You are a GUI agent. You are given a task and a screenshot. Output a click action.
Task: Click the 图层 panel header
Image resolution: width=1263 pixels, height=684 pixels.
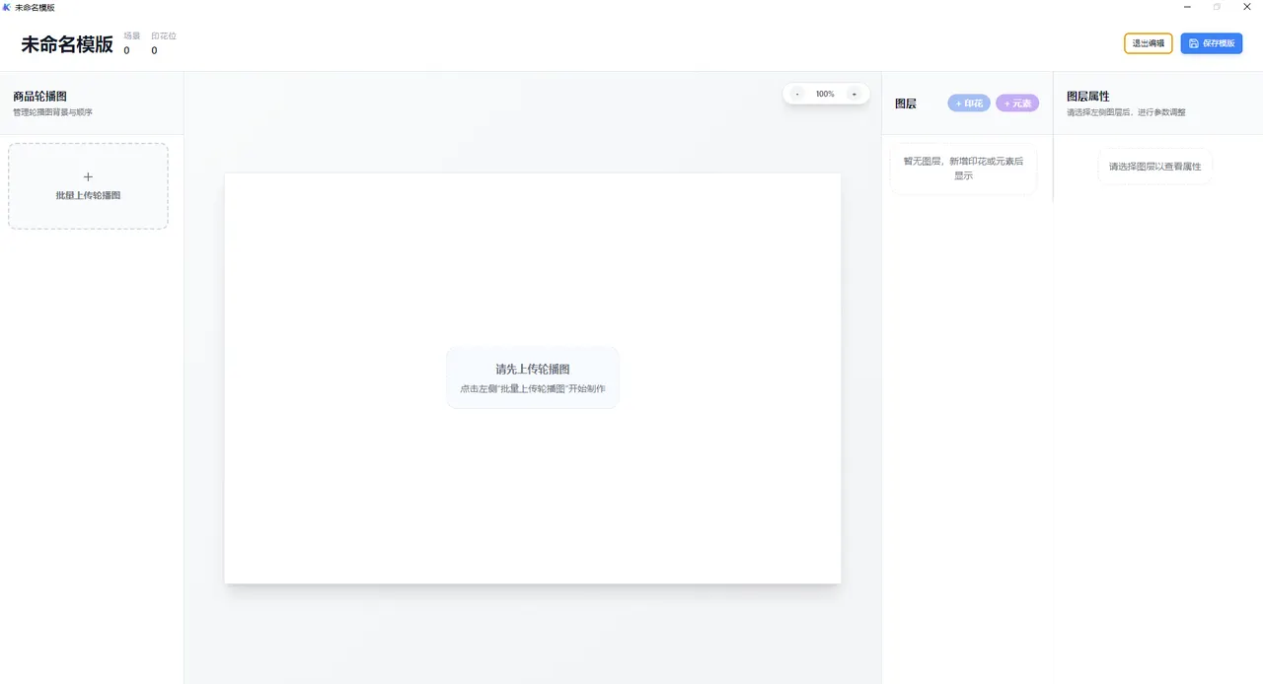coord(905,103)
